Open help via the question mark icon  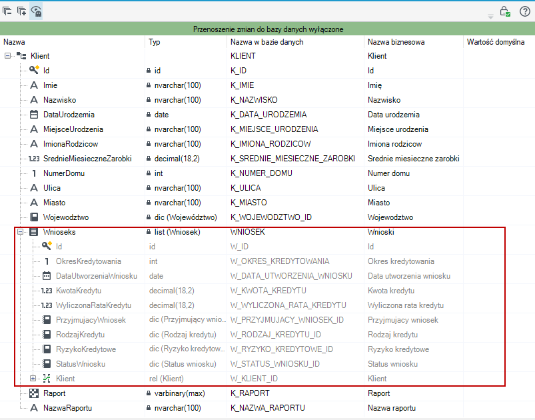click(x=525, y=11)
